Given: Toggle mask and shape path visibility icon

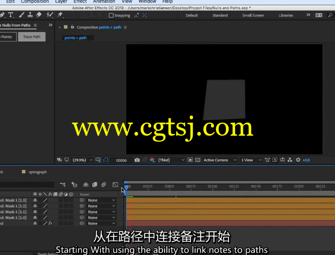Looking at the screenshot, I should pos(106,160).
